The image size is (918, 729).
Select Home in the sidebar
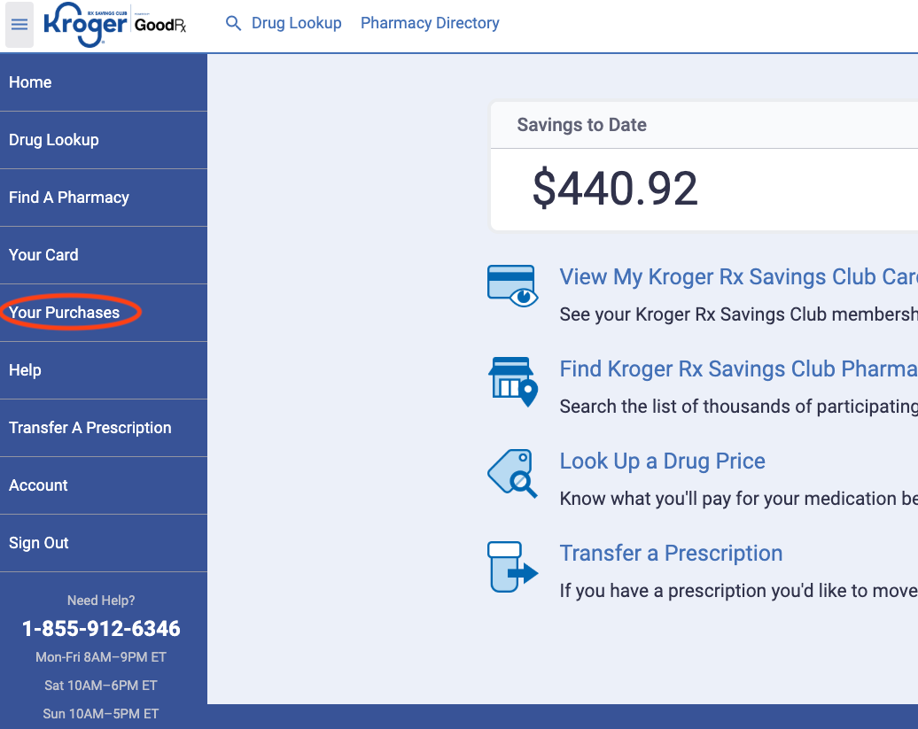pyautogui.click(x=29, y=81)
